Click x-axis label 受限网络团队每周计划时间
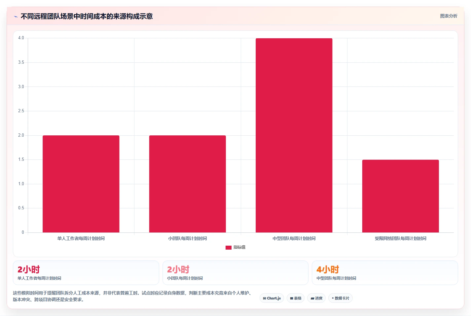 click(x=401, y=238)
